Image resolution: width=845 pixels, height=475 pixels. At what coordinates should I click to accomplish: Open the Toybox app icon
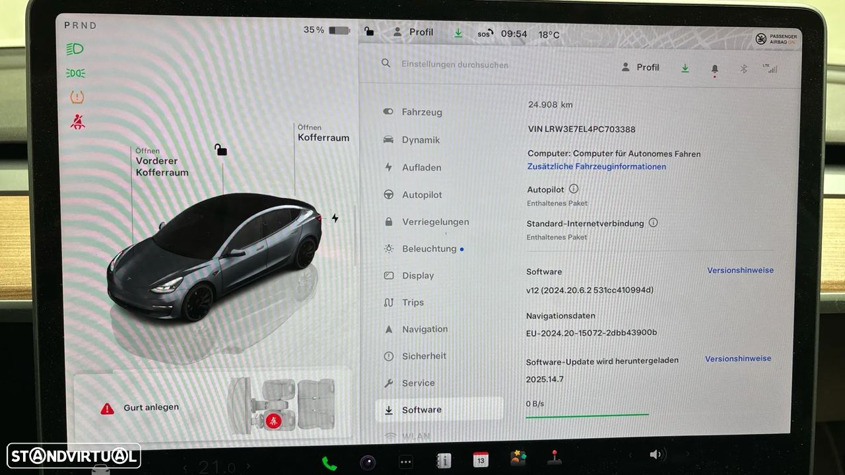coord(518,459)
